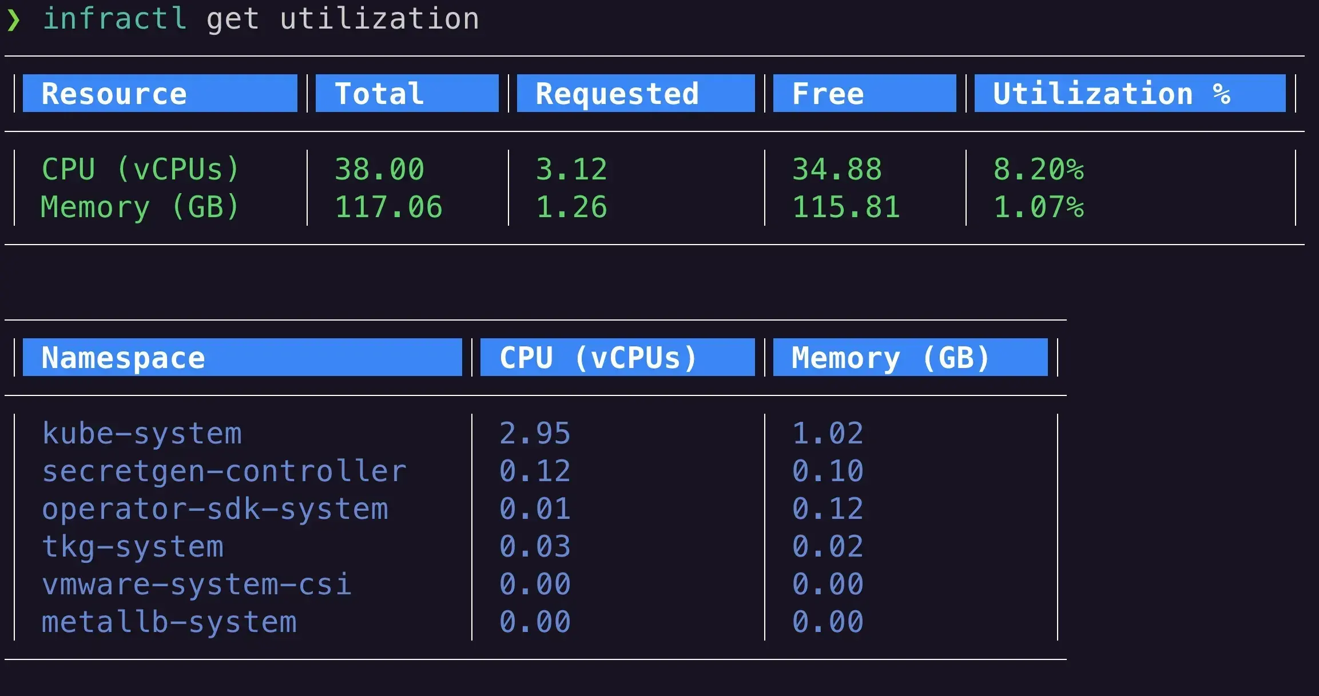The image size is (1319, 696).
Task: Select the secretgen-controller namespace entry
Action: point(224,470)
